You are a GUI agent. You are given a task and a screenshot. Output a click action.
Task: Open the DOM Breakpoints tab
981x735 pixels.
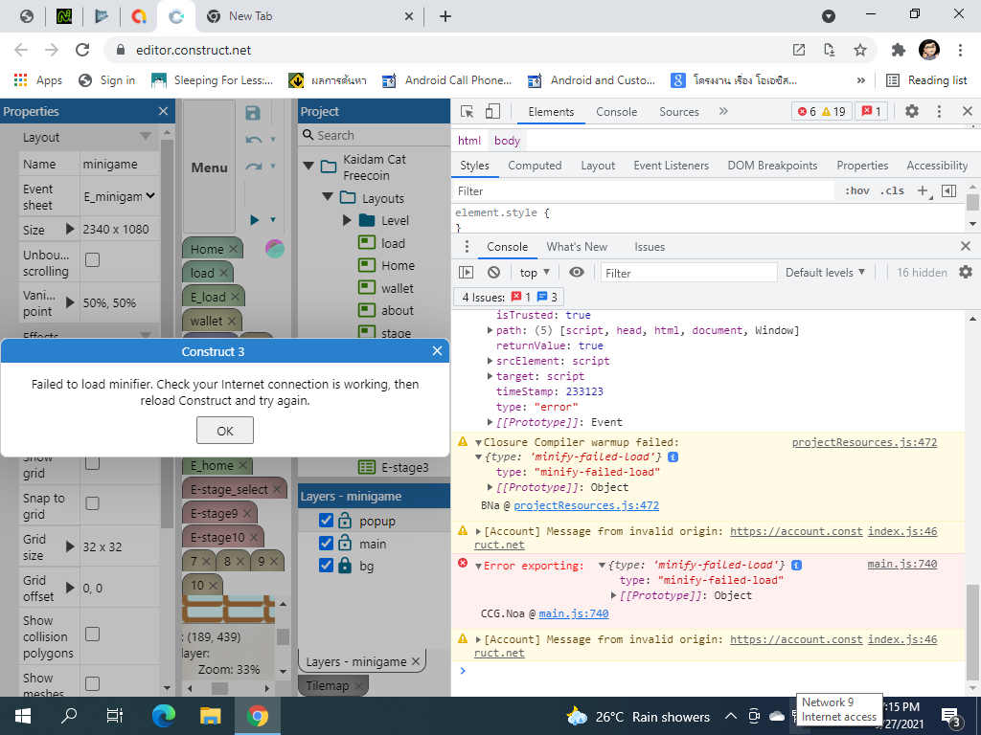coord(772,166)
